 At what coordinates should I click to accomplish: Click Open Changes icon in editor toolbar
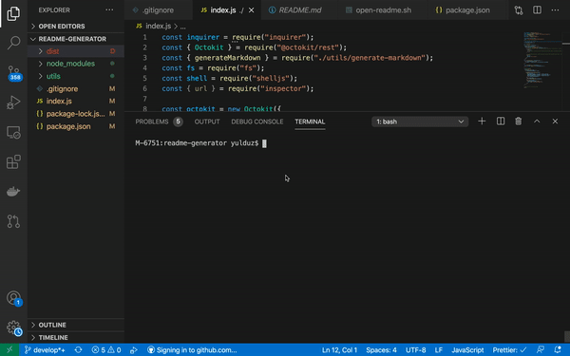point(519,10)
